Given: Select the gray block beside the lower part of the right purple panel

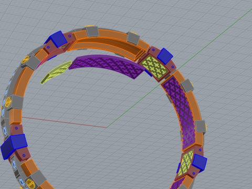Looking at the screenshot, I should point(201,127).
